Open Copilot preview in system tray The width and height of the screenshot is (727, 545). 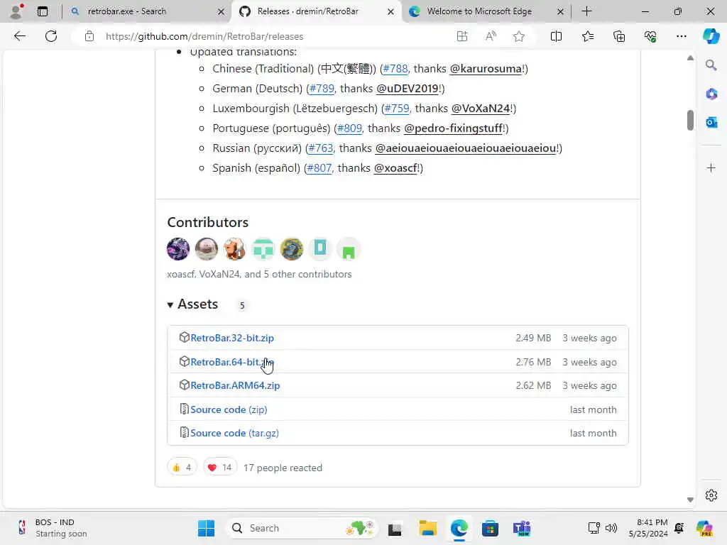704,528
